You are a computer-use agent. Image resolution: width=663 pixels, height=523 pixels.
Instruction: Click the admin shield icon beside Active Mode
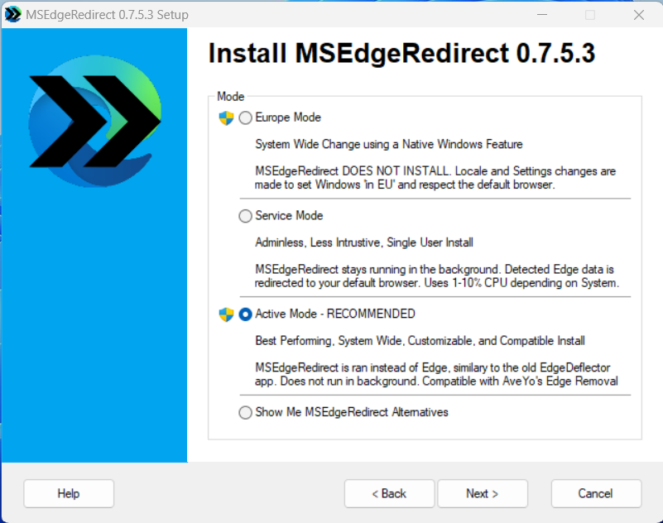point(227,314)
